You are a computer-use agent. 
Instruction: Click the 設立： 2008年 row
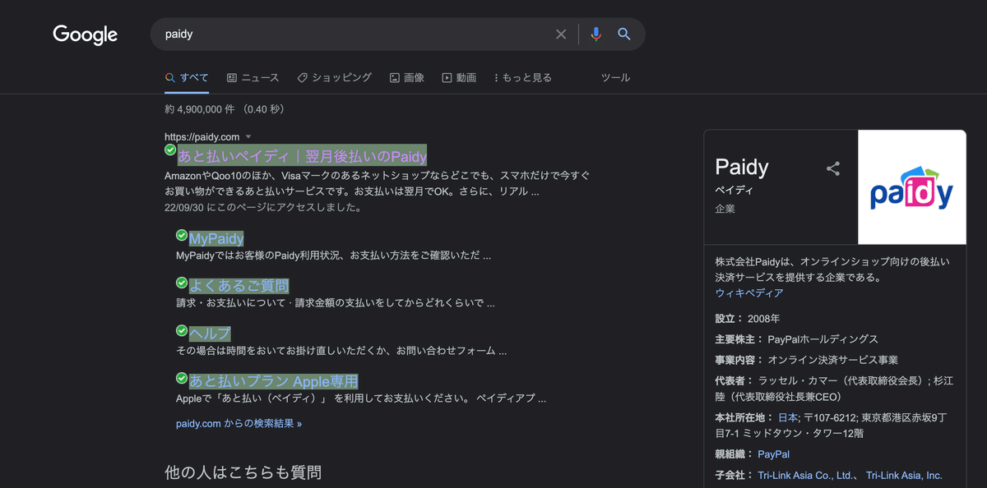[748, 319]
